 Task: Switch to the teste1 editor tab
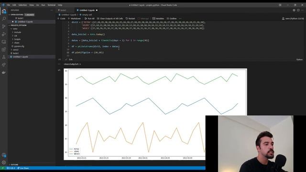click(x=64, y=10)
